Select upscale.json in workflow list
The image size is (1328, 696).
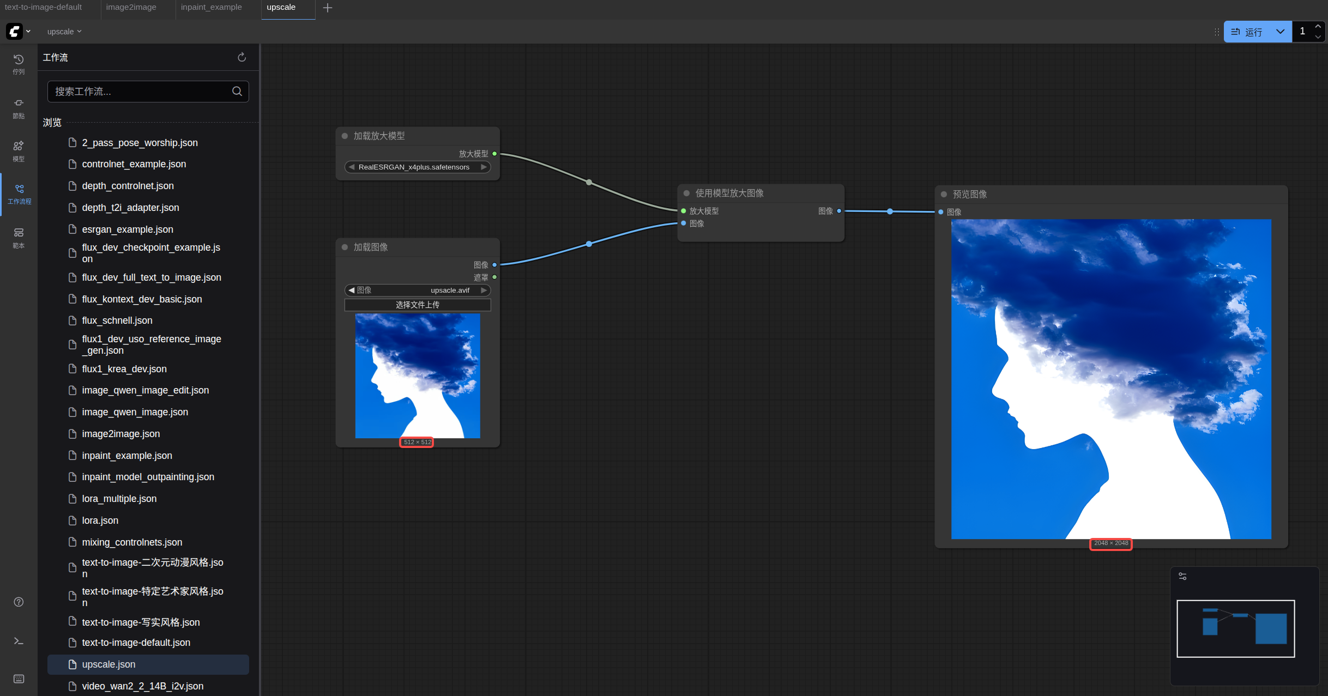click(x=148, y=664)
